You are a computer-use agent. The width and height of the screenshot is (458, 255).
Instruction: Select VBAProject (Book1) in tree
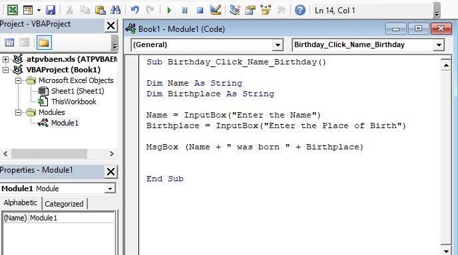tap(63, 70)
